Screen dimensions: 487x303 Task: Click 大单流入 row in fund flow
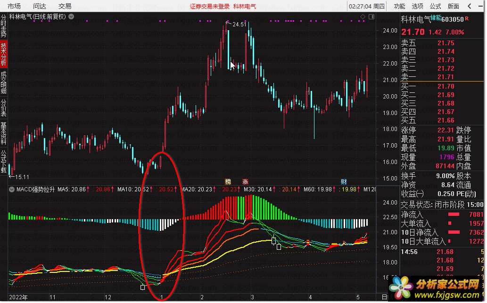coord(442,223)
